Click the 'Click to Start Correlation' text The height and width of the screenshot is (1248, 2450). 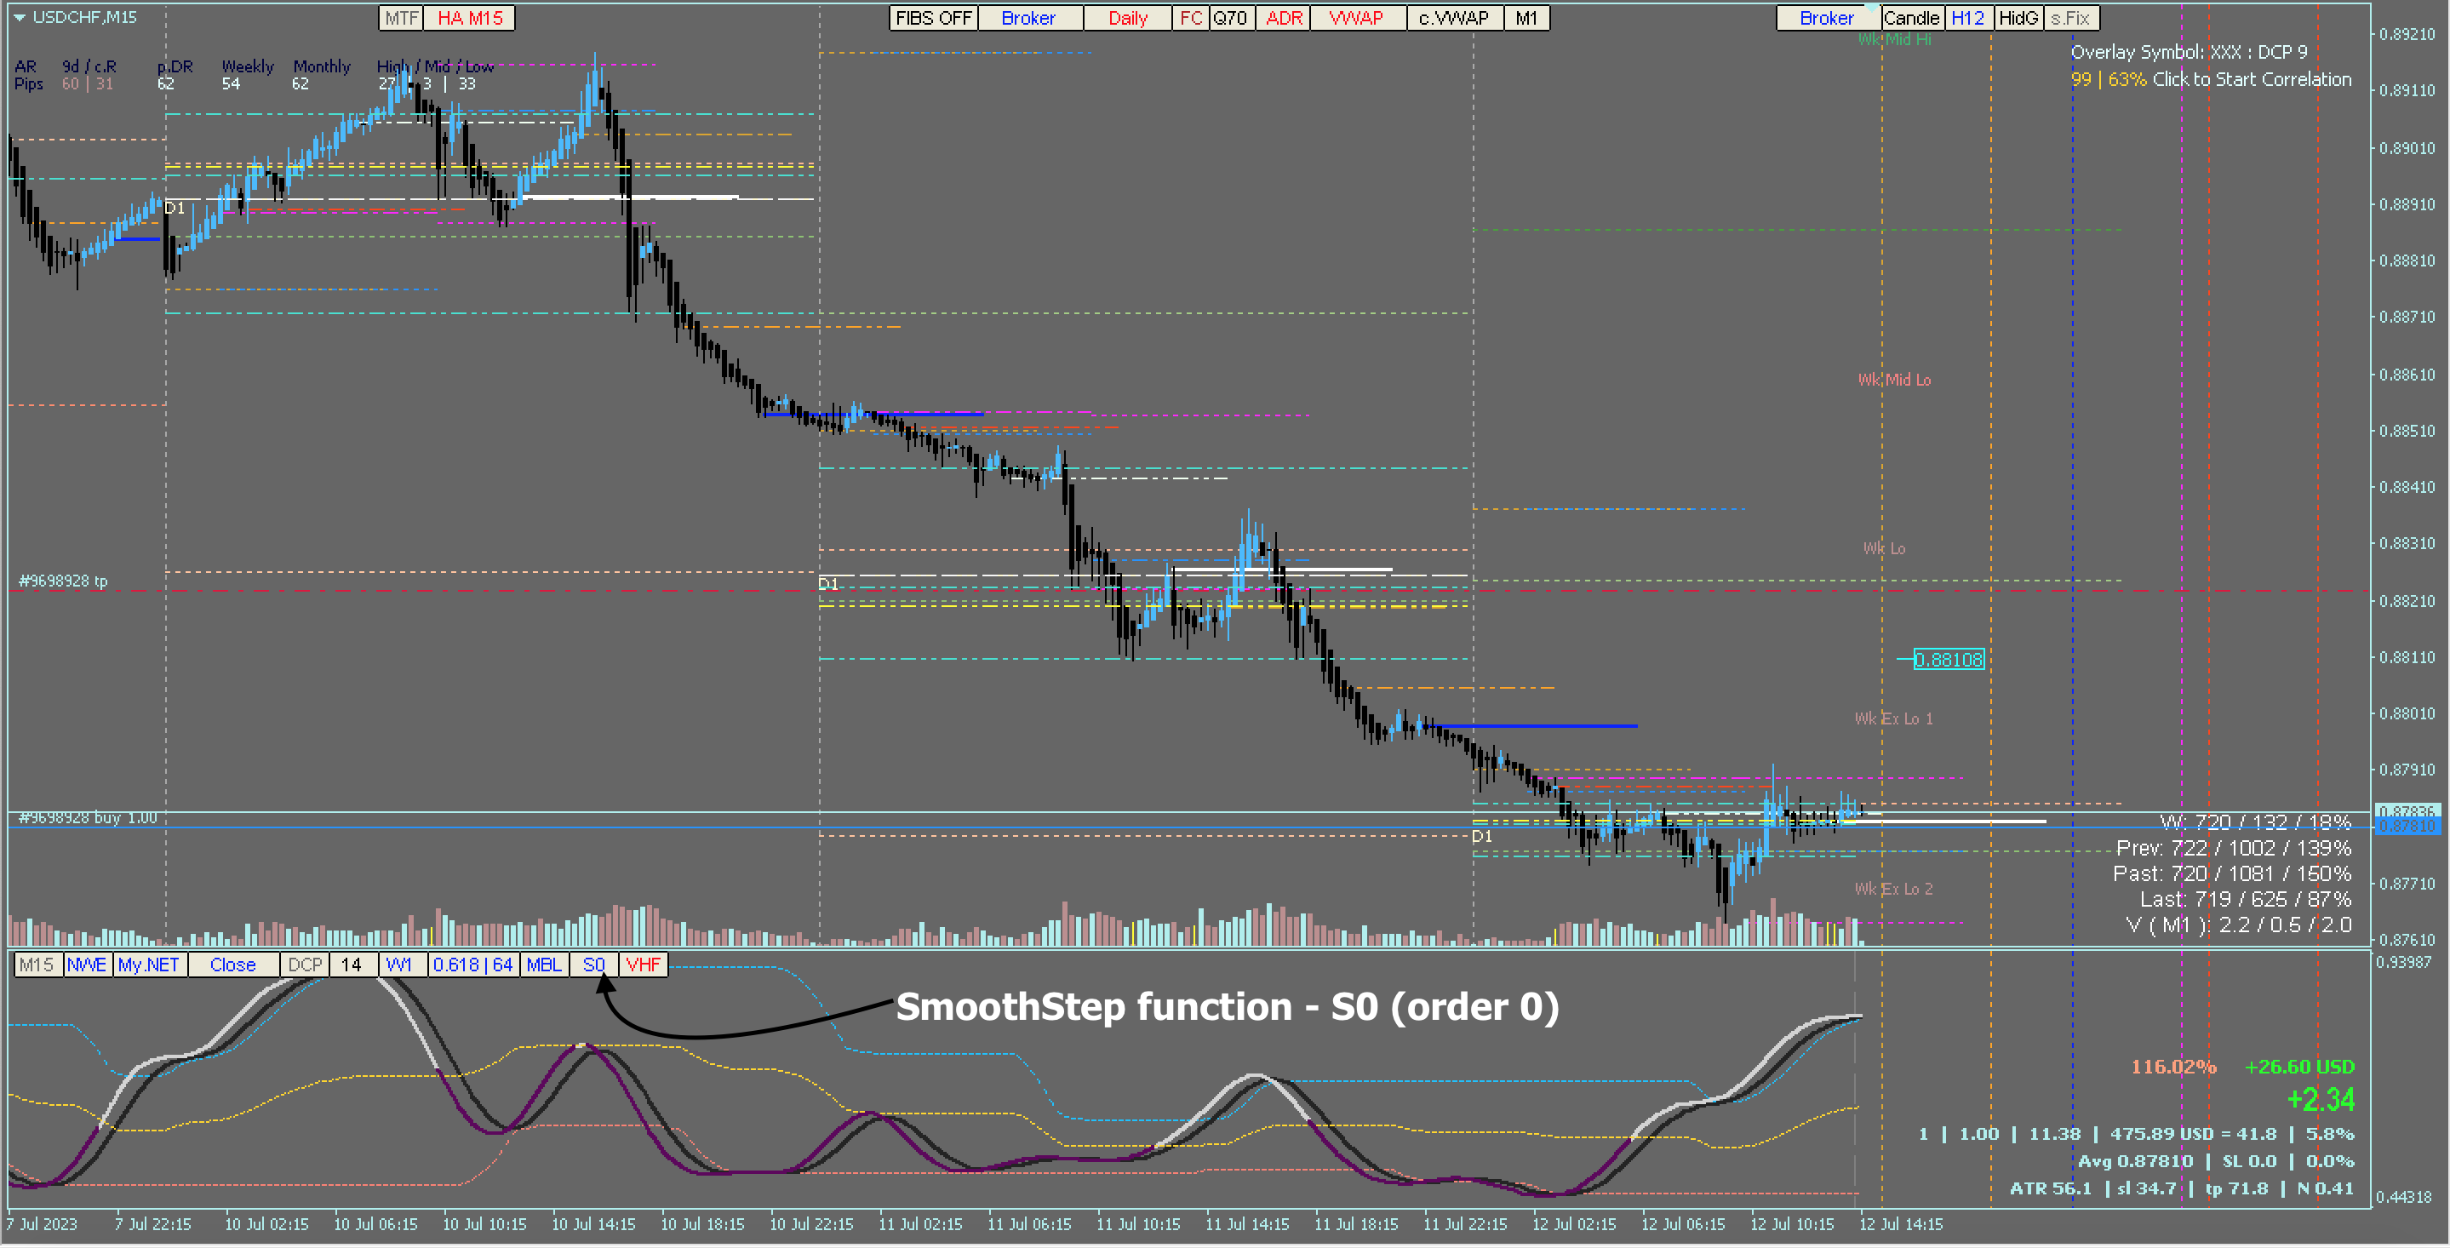pos(2251,79)
